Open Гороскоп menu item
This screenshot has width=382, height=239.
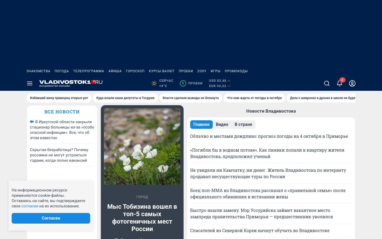click(135, 71)
